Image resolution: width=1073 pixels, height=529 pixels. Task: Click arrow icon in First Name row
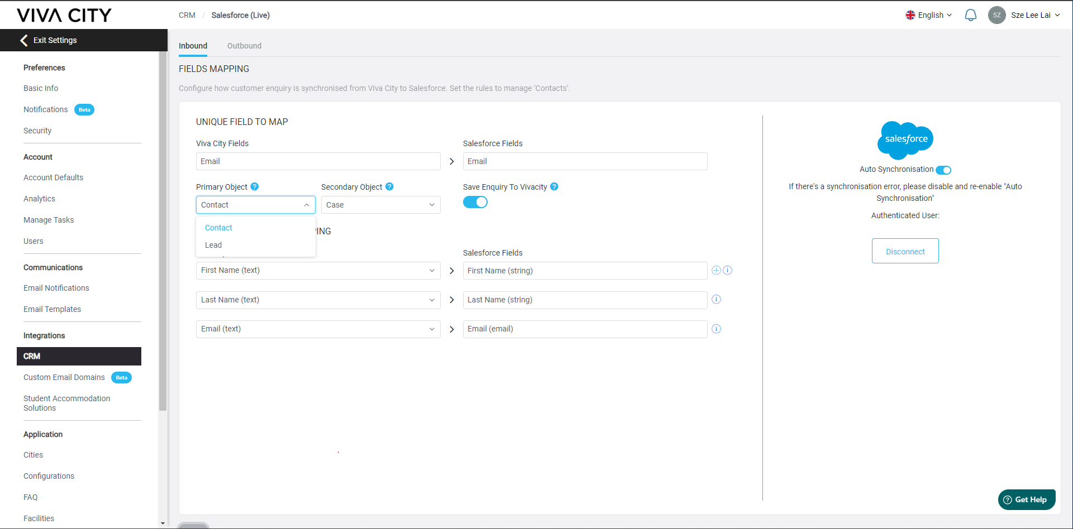[452, 271]
